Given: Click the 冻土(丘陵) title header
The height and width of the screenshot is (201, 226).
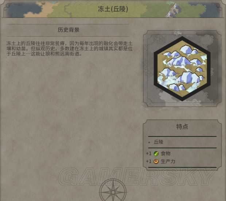Looking at the screenshot, I should click(113, 9).
